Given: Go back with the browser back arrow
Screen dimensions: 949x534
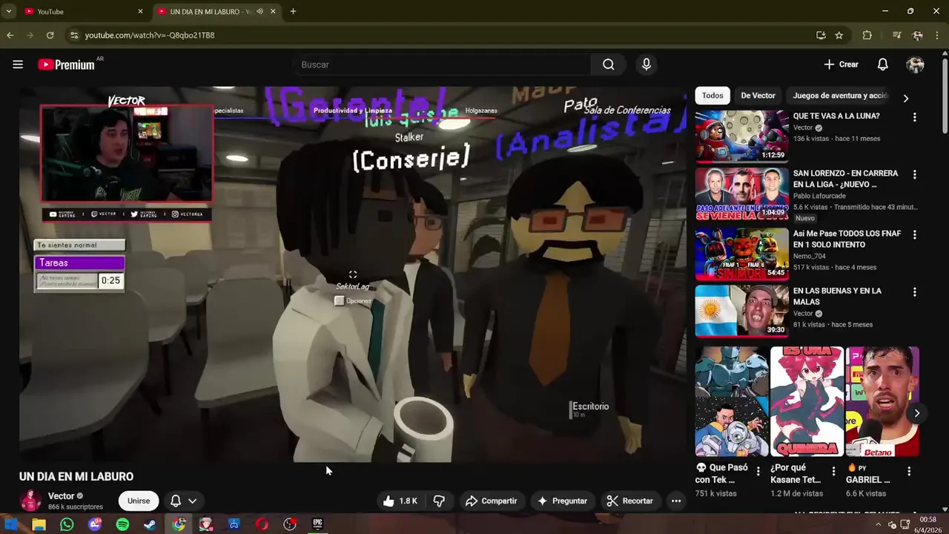Looking at the screenshot, I should pyautogui.click(x=10, y=35).
